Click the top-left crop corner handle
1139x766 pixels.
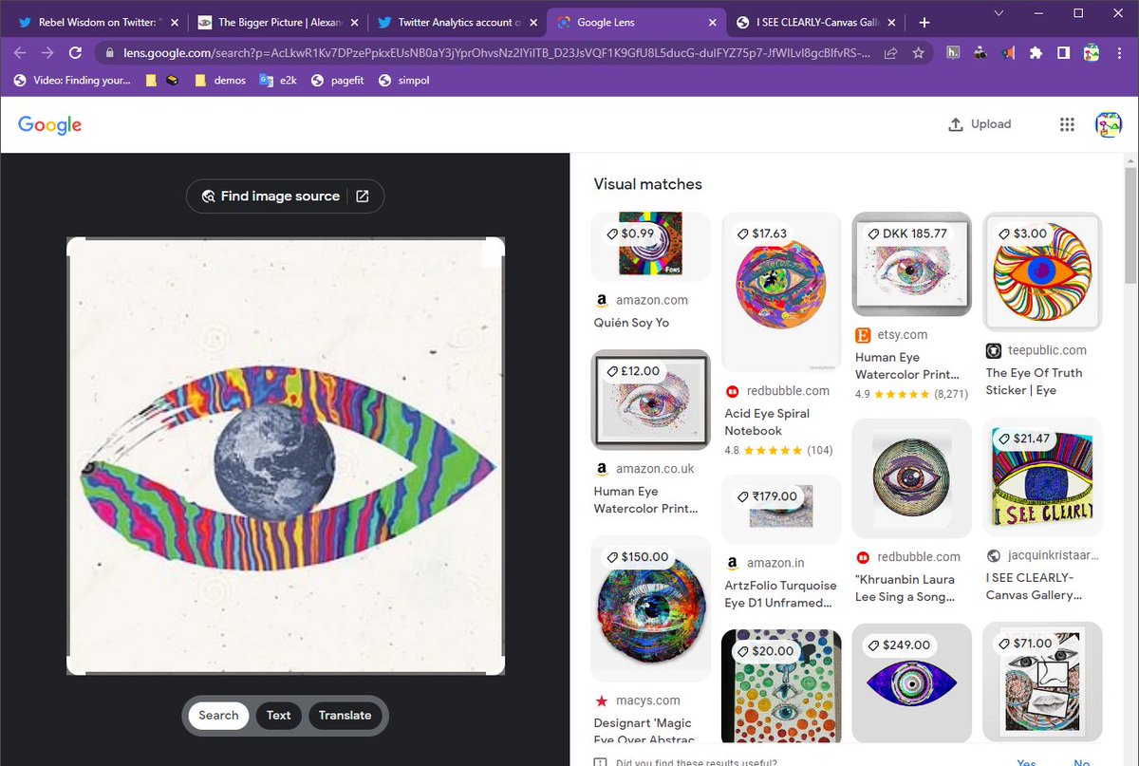(76, 247)
